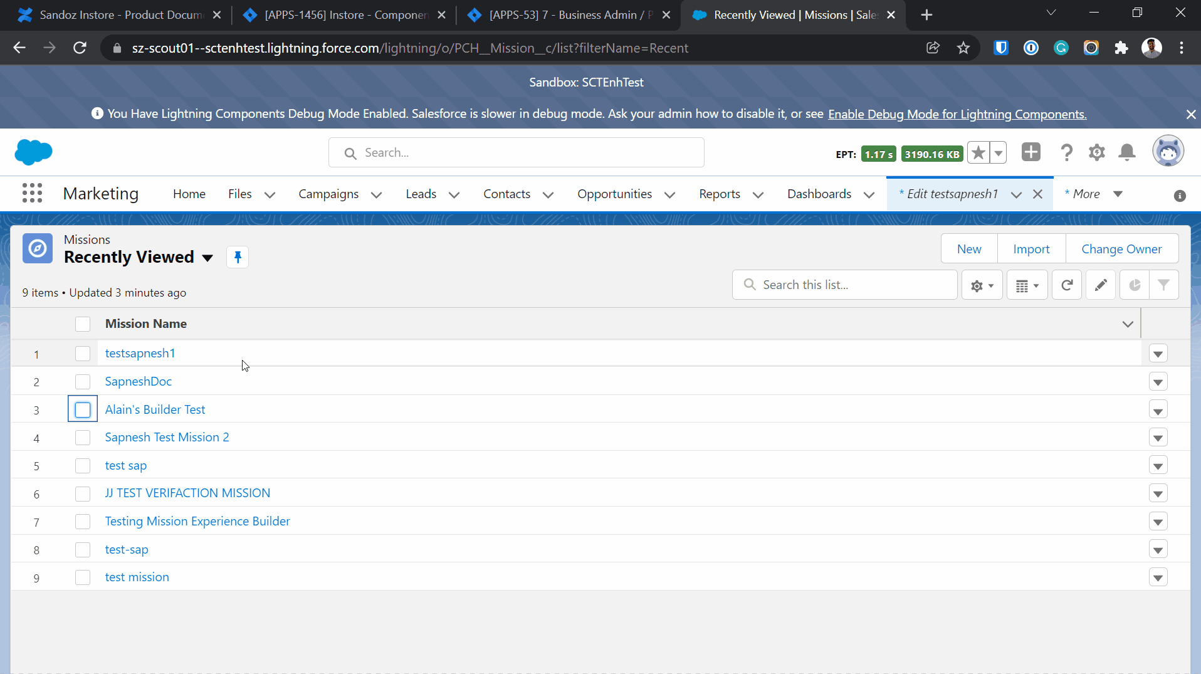Select the checkbox for Alain's Builder Test
The width and height of the screenshot is (1201, 674).
83,410
